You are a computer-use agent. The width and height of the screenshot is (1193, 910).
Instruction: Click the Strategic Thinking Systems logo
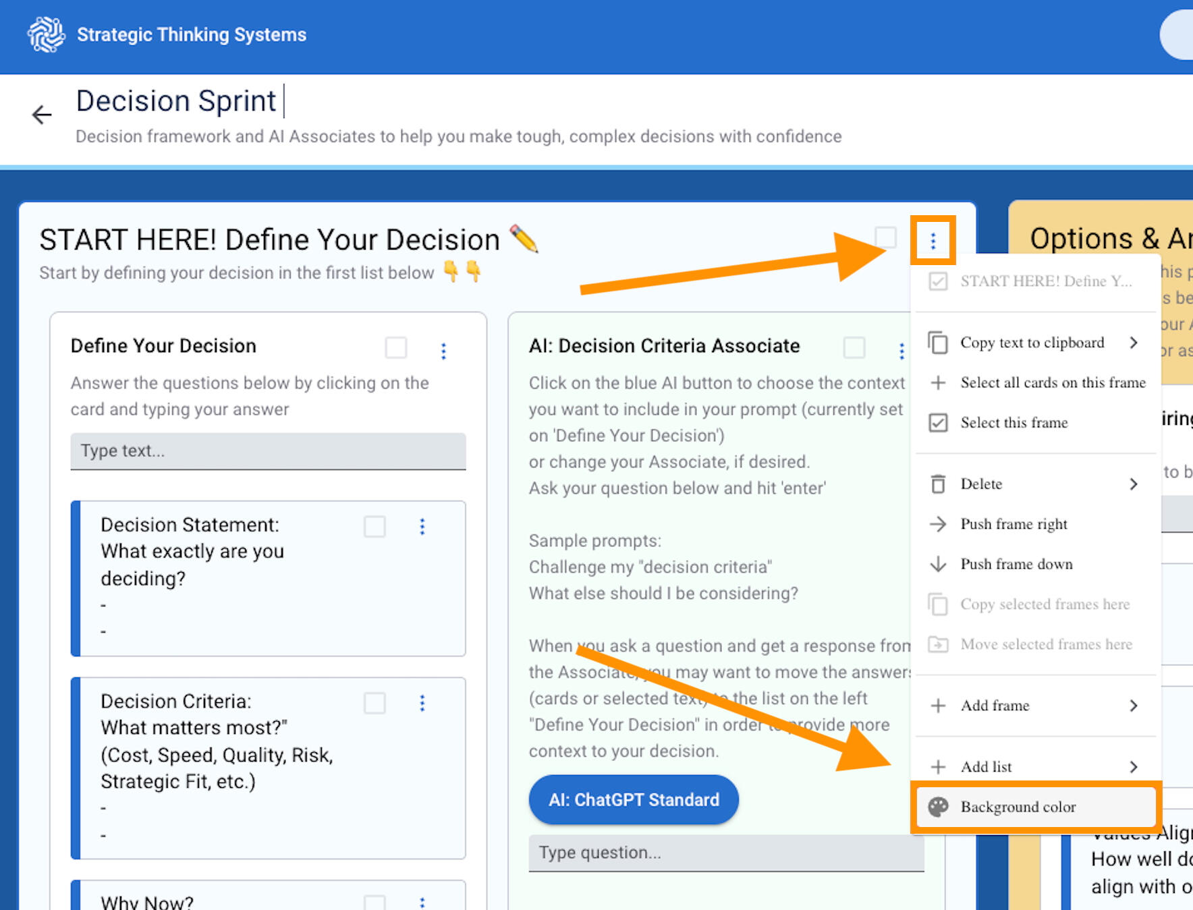[46, 34]
